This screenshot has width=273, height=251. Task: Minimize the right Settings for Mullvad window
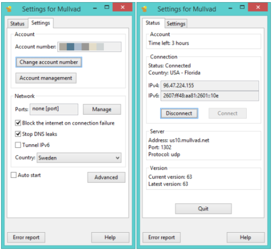pos(230,8)
